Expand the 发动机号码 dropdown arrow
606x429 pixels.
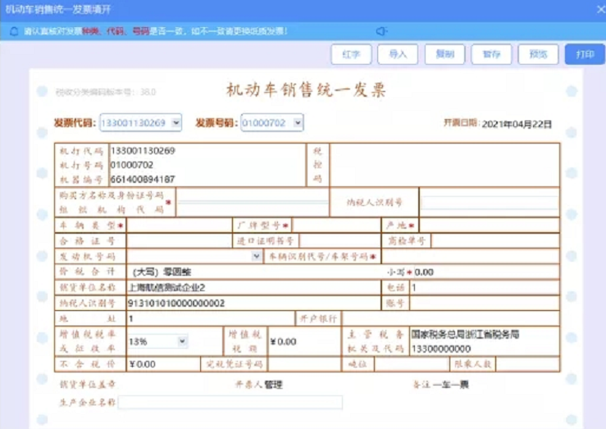(x=256, y=256)
